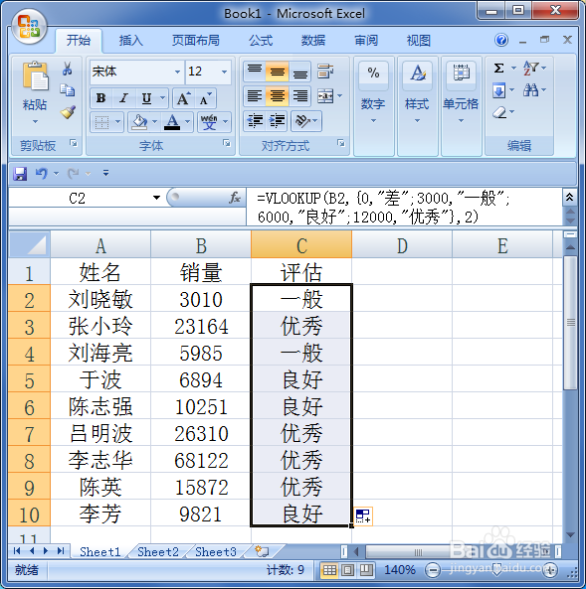Switch to Page Break Preview button

(x=366, y=570)
